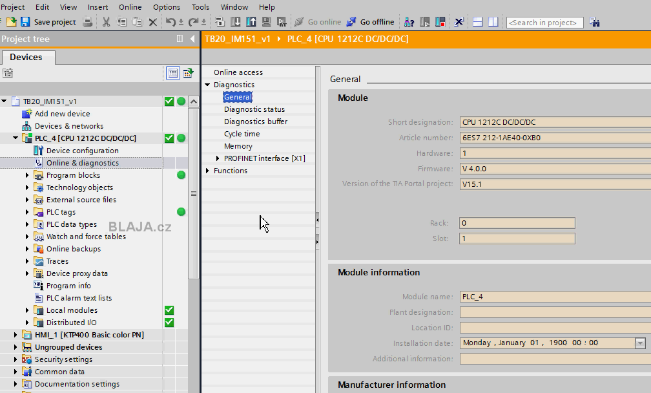Viewport: 651px width, 393px height.
Task: Open the Options menu
Action: [167, 7]
